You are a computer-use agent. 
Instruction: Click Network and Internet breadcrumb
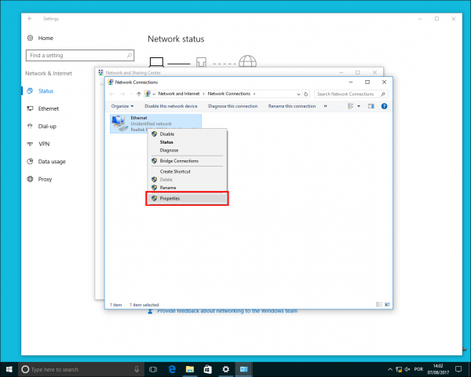click(x=179, y=93)
